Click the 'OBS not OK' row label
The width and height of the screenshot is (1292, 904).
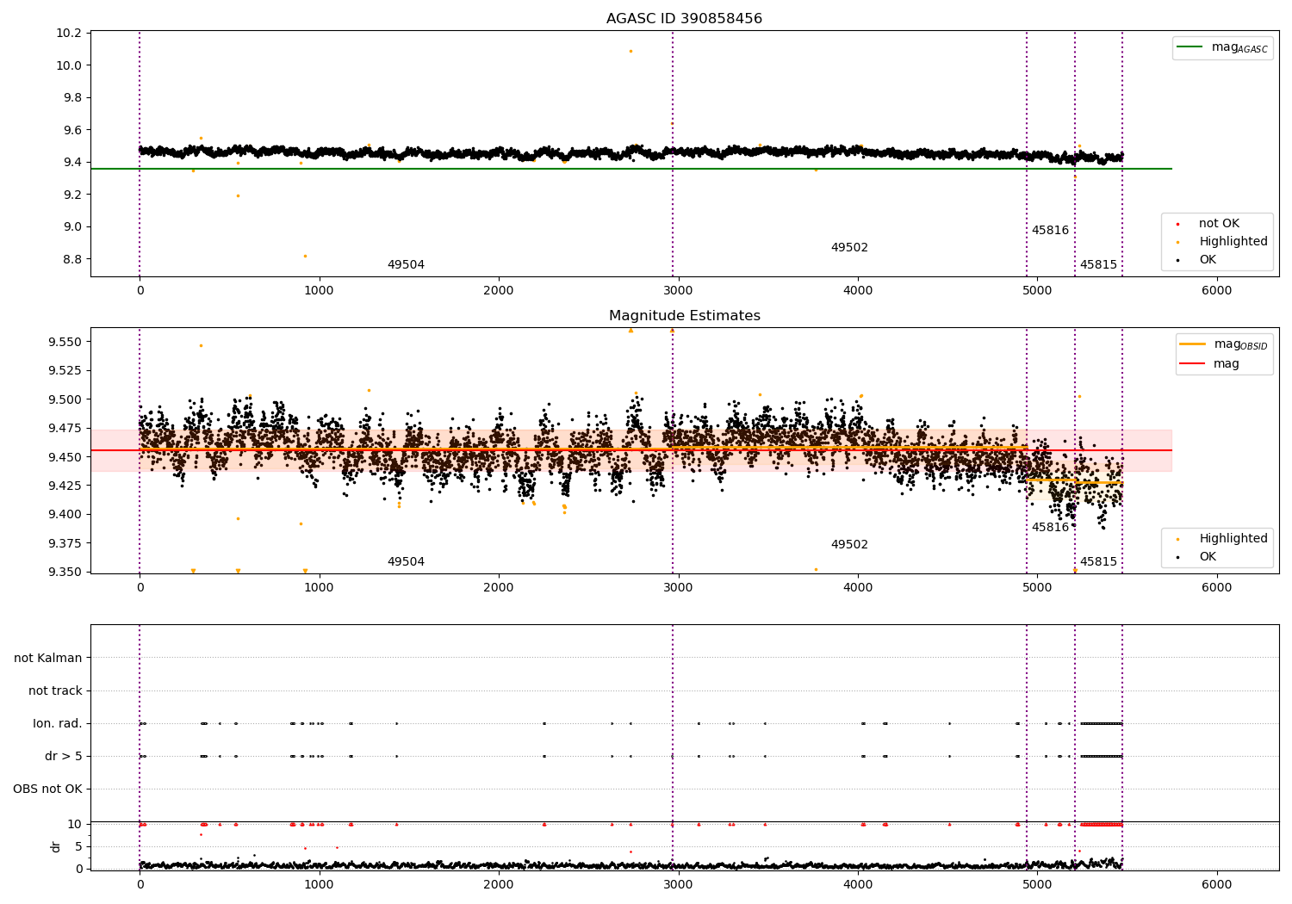tap(47, 789)
